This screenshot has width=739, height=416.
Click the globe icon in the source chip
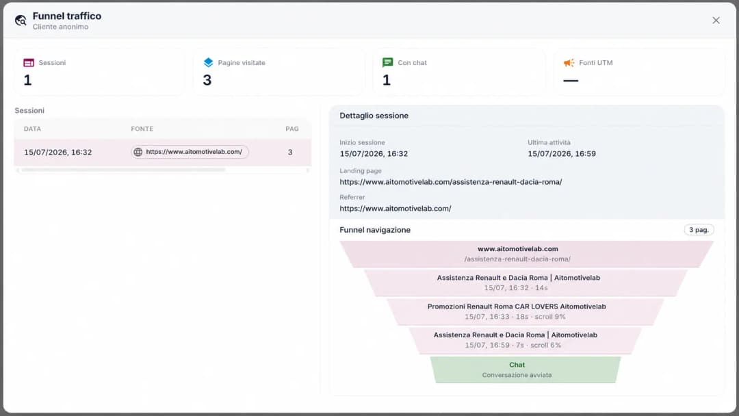(x=138, y=152)
